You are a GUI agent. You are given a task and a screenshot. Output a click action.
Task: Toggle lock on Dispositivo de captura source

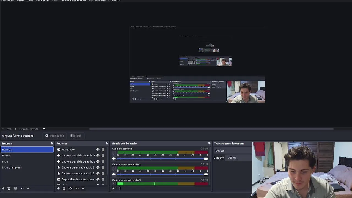(x=103, y=180)
